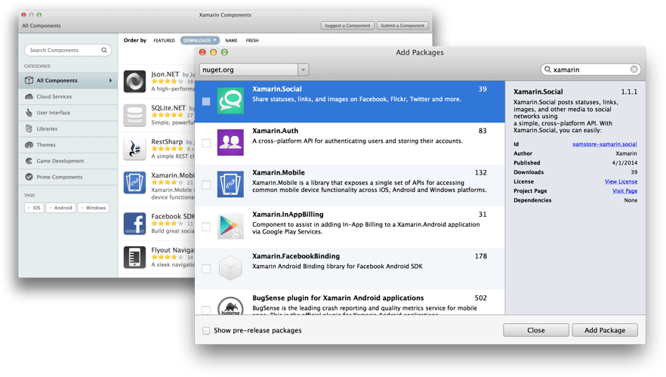Click the Xamarin.Auth purple icon
The image size is (666, 377).
pyautogui.click(x=230, y=143)
